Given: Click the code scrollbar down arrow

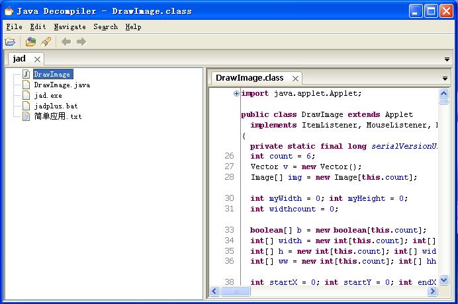Looking at the screenshot, I should [x=443, y=281].
